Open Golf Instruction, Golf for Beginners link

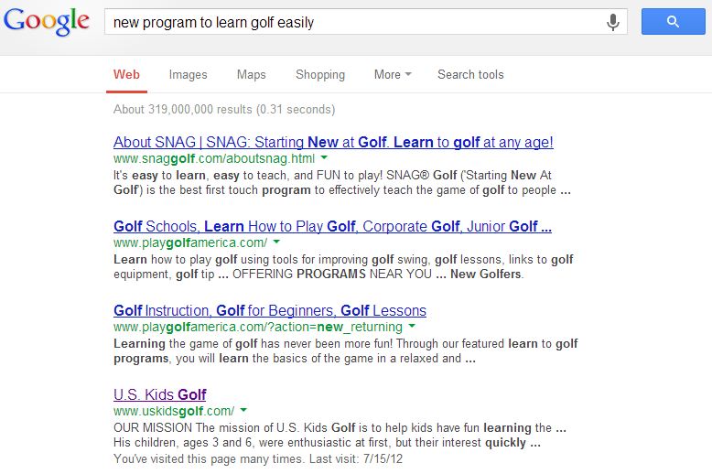(x=270, y=310)
